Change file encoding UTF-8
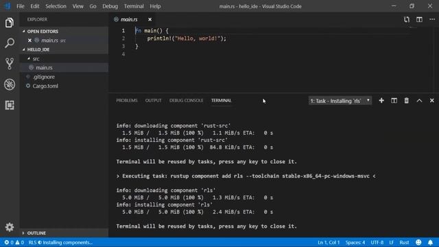The image size is (439, 247). pos(377,242)
